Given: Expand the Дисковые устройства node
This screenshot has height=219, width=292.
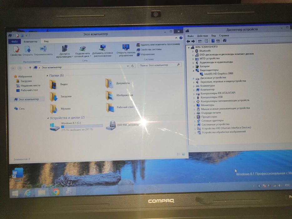Looking at the screenshot, I should pyautogui.click(x=193, y=79).
